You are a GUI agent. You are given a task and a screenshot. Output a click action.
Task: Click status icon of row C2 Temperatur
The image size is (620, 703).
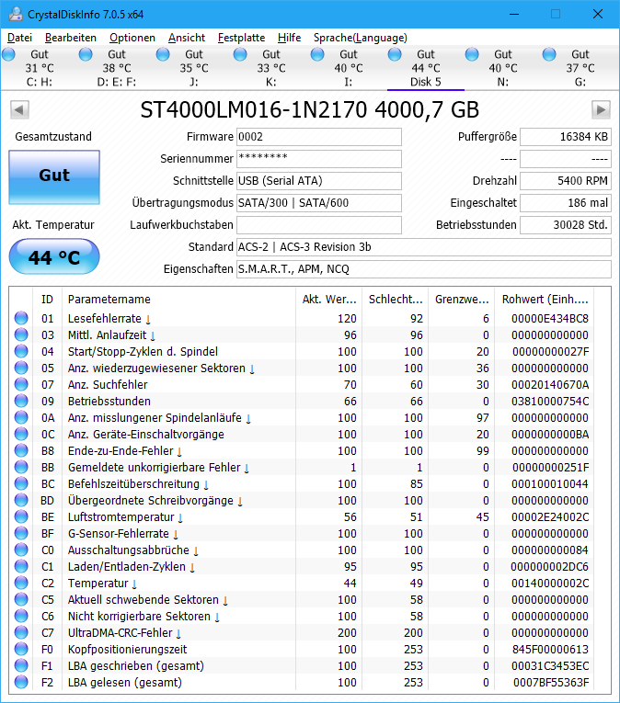point(21,583)
